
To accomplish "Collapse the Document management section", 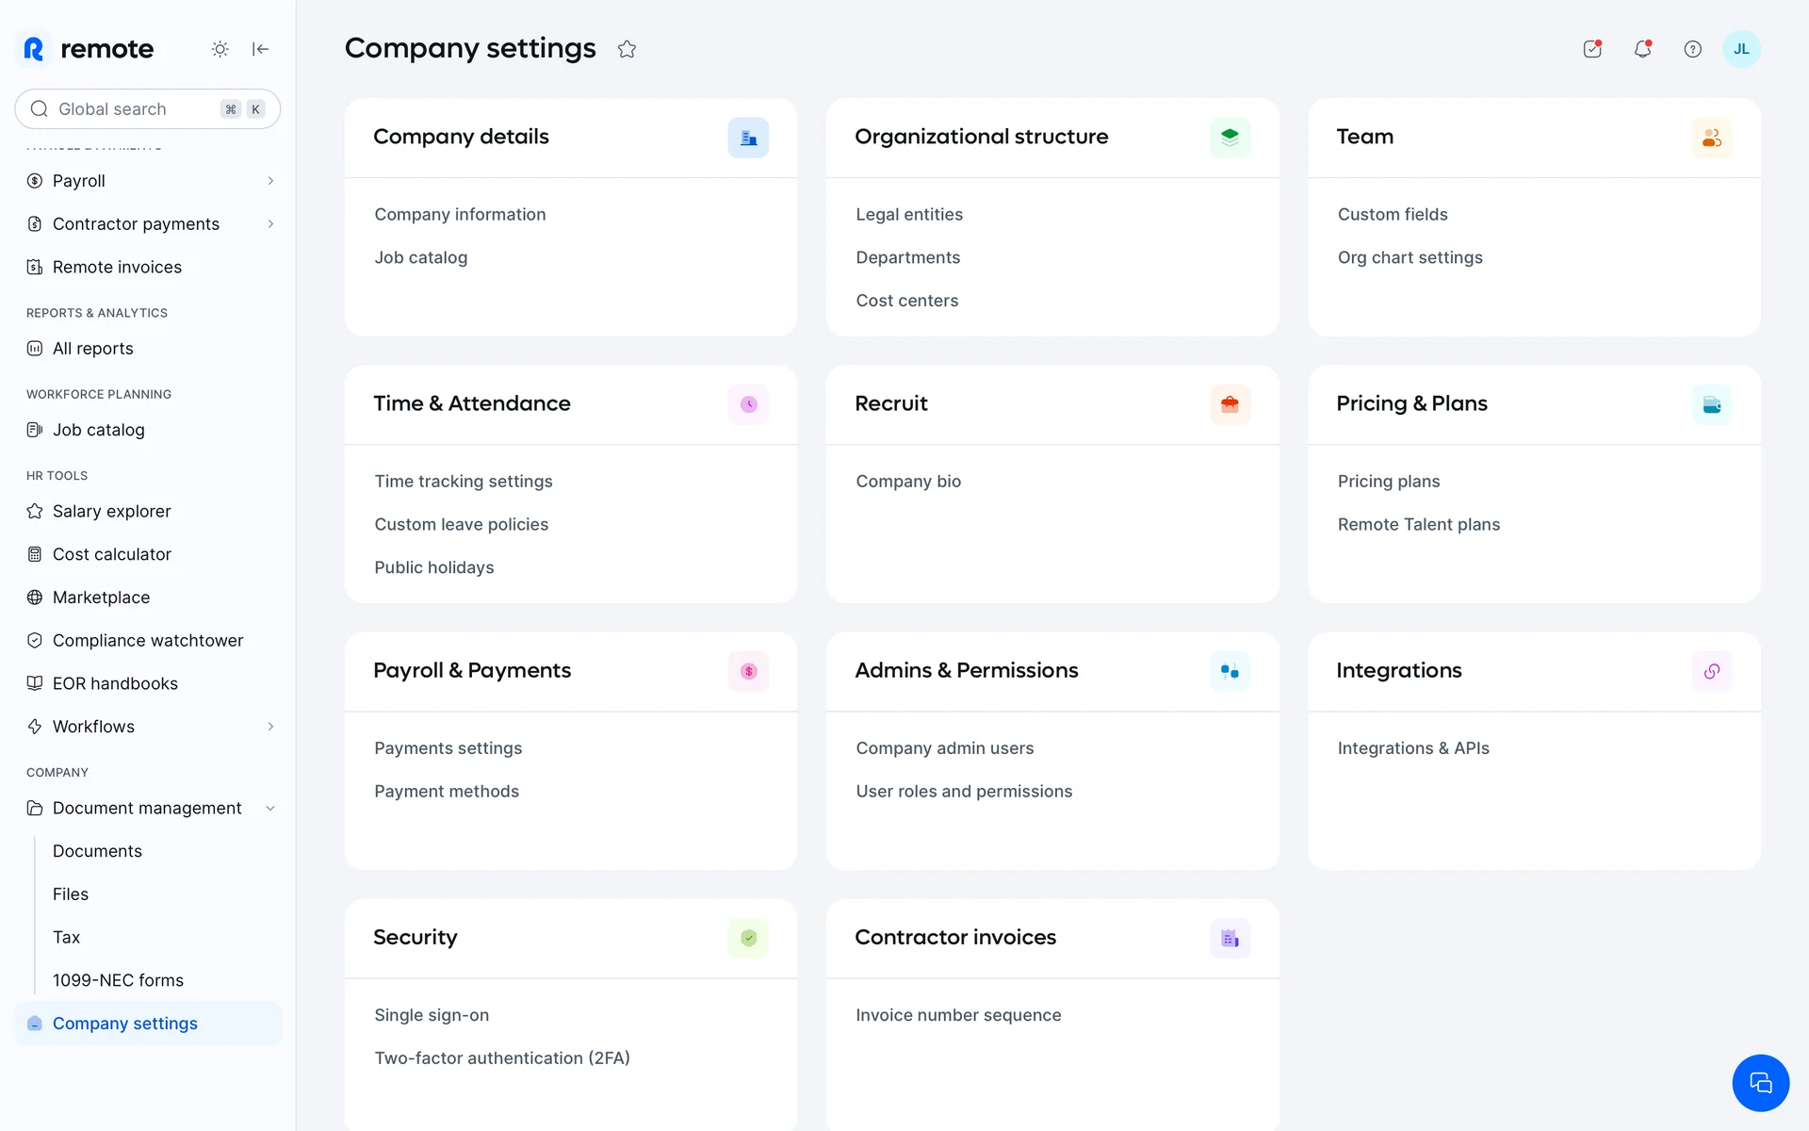I will point(270,809).
